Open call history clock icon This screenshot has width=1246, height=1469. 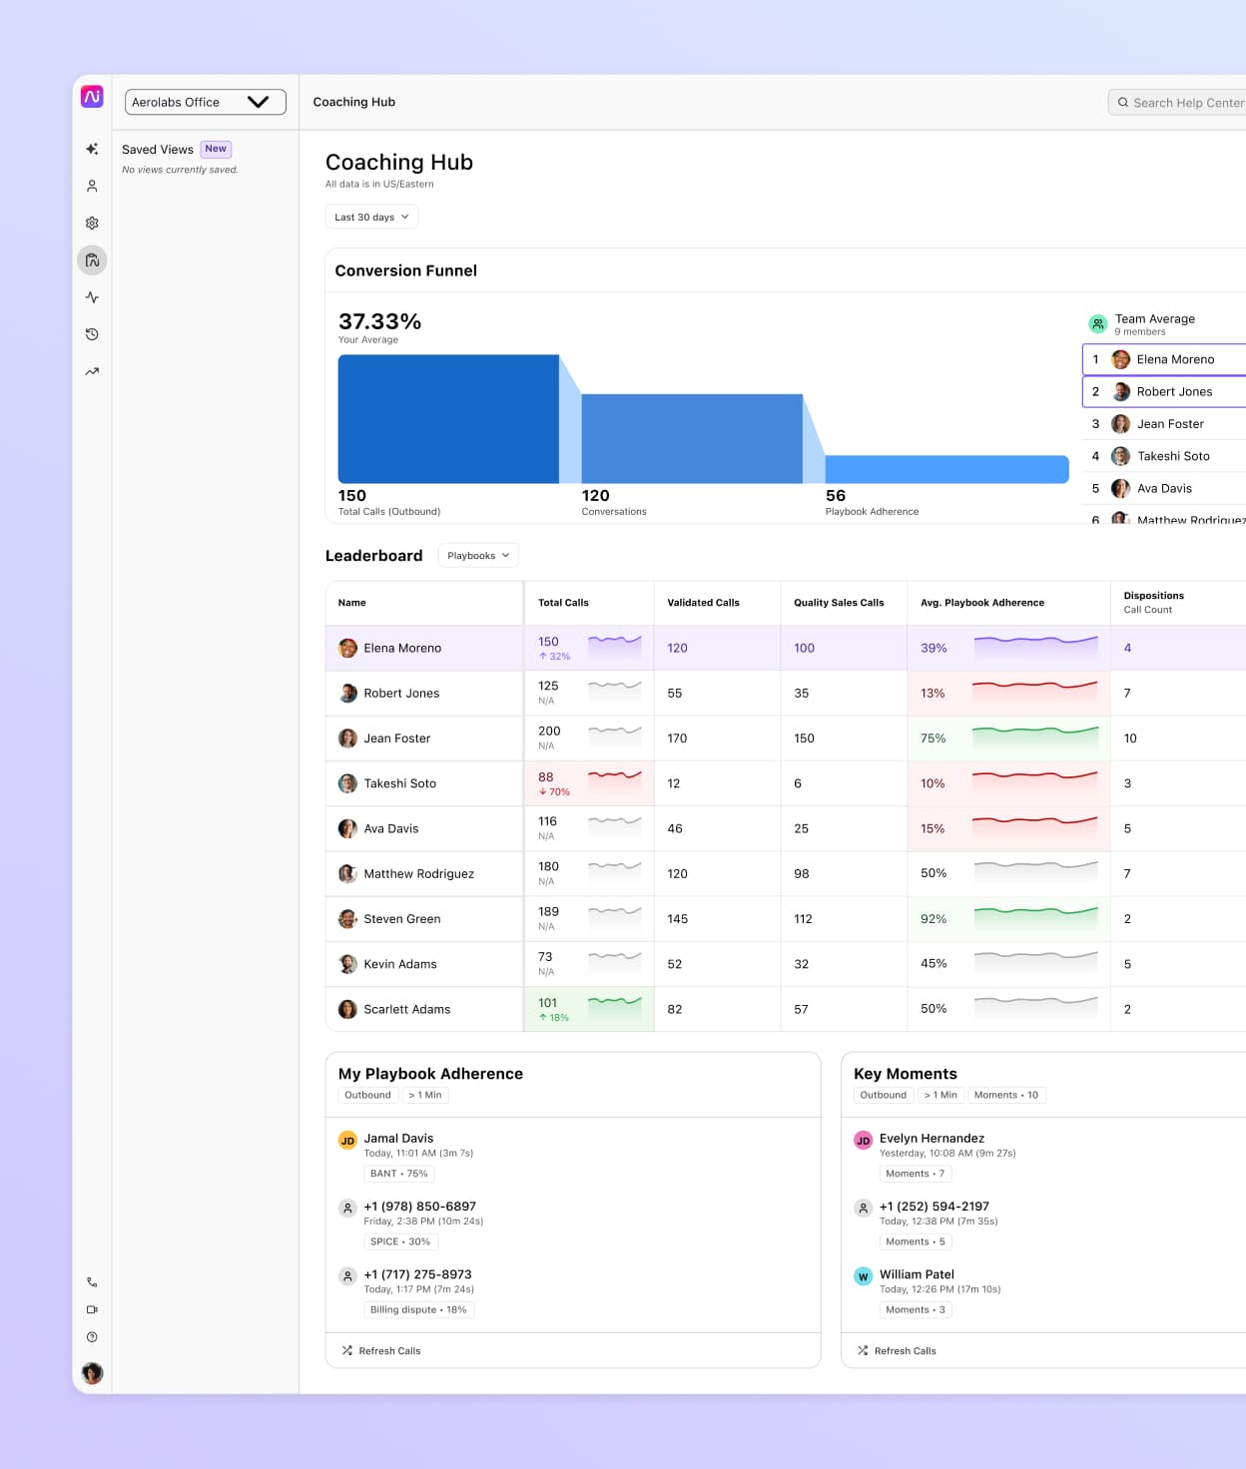point(92,334)
